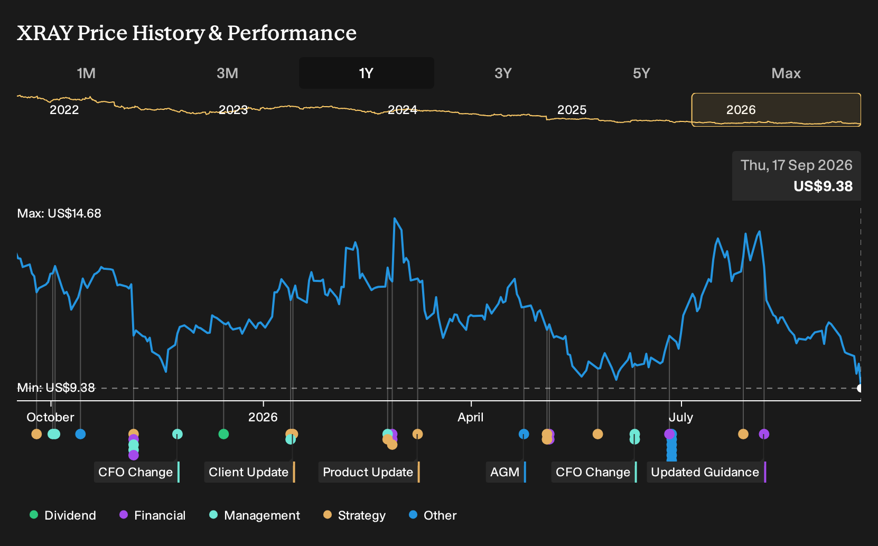Open the Client Update event label
The image size is (878, 546).
click(249, 472)
